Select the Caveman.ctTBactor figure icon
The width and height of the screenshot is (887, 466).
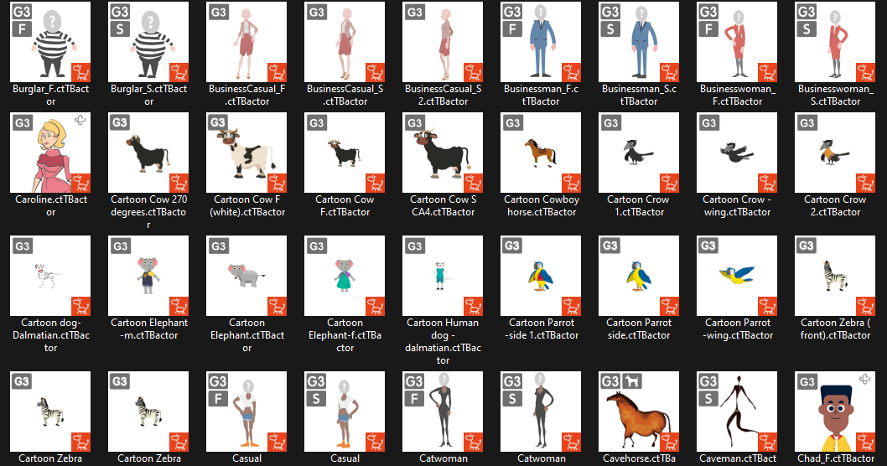point(737,412)
